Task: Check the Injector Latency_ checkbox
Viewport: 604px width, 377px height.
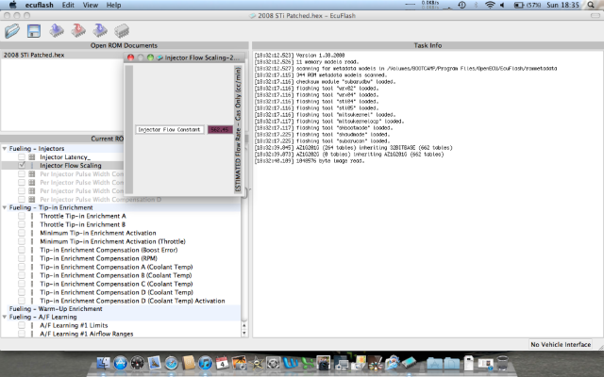Action: [x=22, y=157]
